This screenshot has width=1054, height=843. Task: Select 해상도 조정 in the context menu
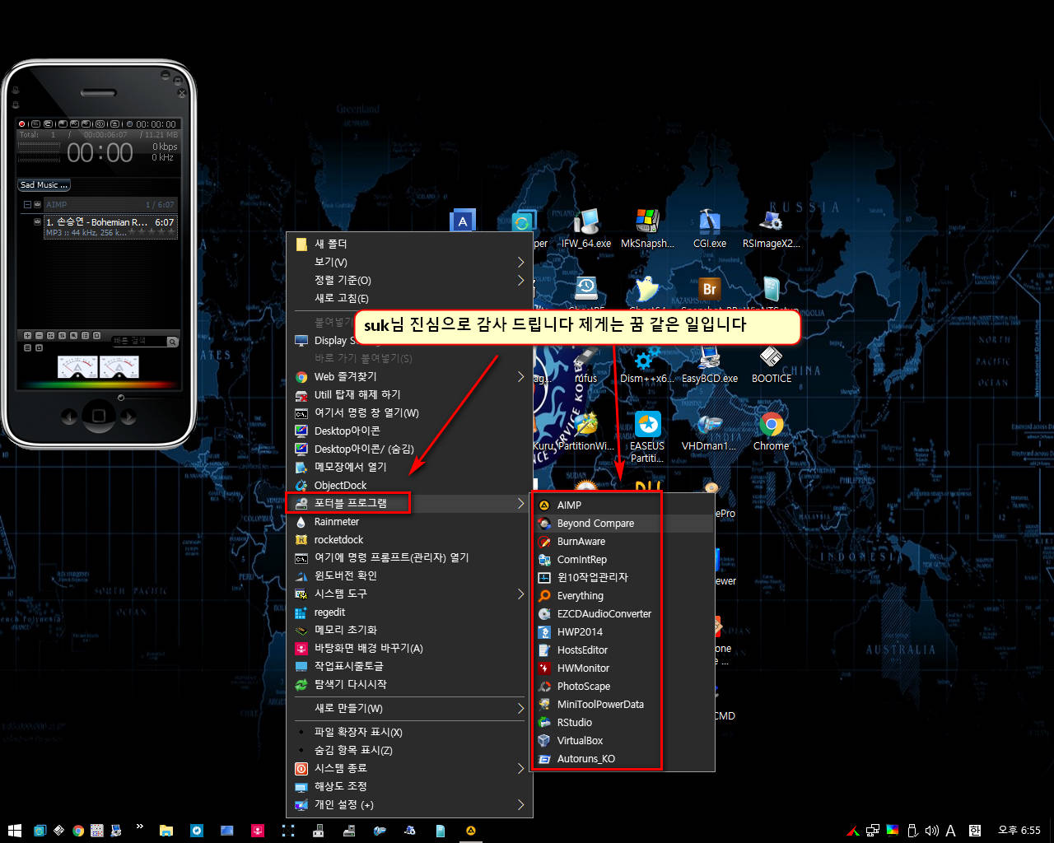(x=409, y=786)
